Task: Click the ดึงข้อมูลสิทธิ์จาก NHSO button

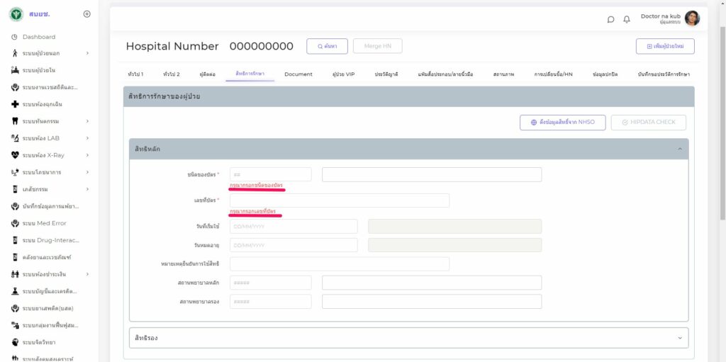Action: click(562, 123)
